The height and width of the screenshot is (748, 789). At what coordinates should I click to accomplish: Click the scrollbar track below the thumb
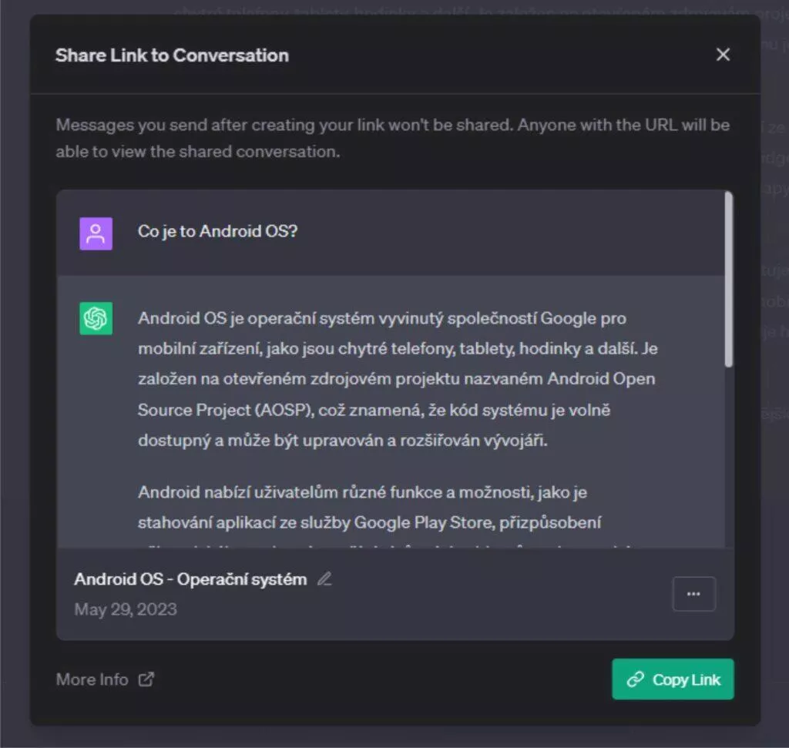pyautogui.click(x=729, y=457)
